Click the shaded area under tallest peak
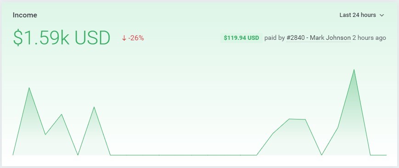Viewport: 399px width, 168px height. (354, 122)
